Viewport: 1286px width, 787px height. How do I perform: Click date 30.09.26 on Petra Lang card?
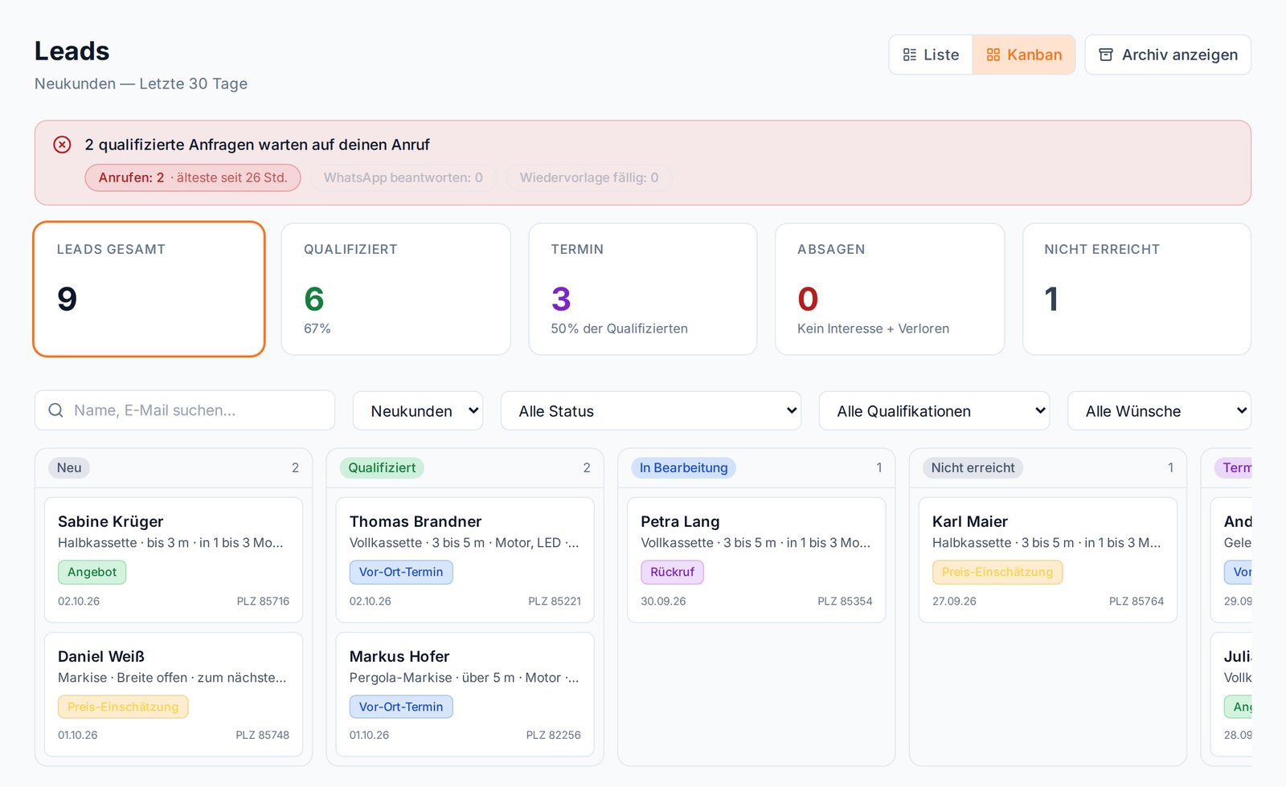click(663, 601)
